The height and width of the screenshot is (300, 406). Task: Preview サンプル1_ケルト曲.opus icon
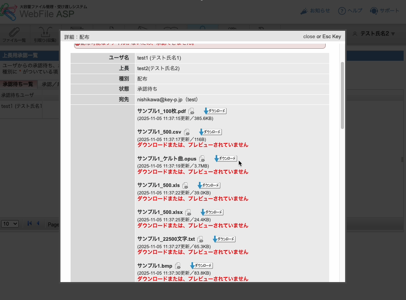click(202, 159)
